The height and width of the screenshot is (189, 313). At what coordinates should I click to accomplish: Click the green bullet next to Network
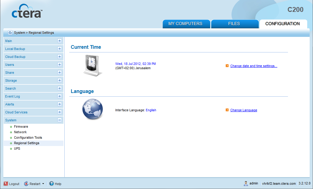[x=11, y=132]
